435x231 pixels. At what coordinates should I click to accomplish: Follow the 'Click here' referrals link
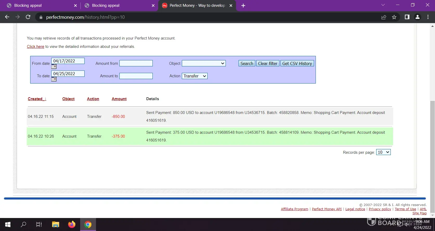tap(35, 47)
